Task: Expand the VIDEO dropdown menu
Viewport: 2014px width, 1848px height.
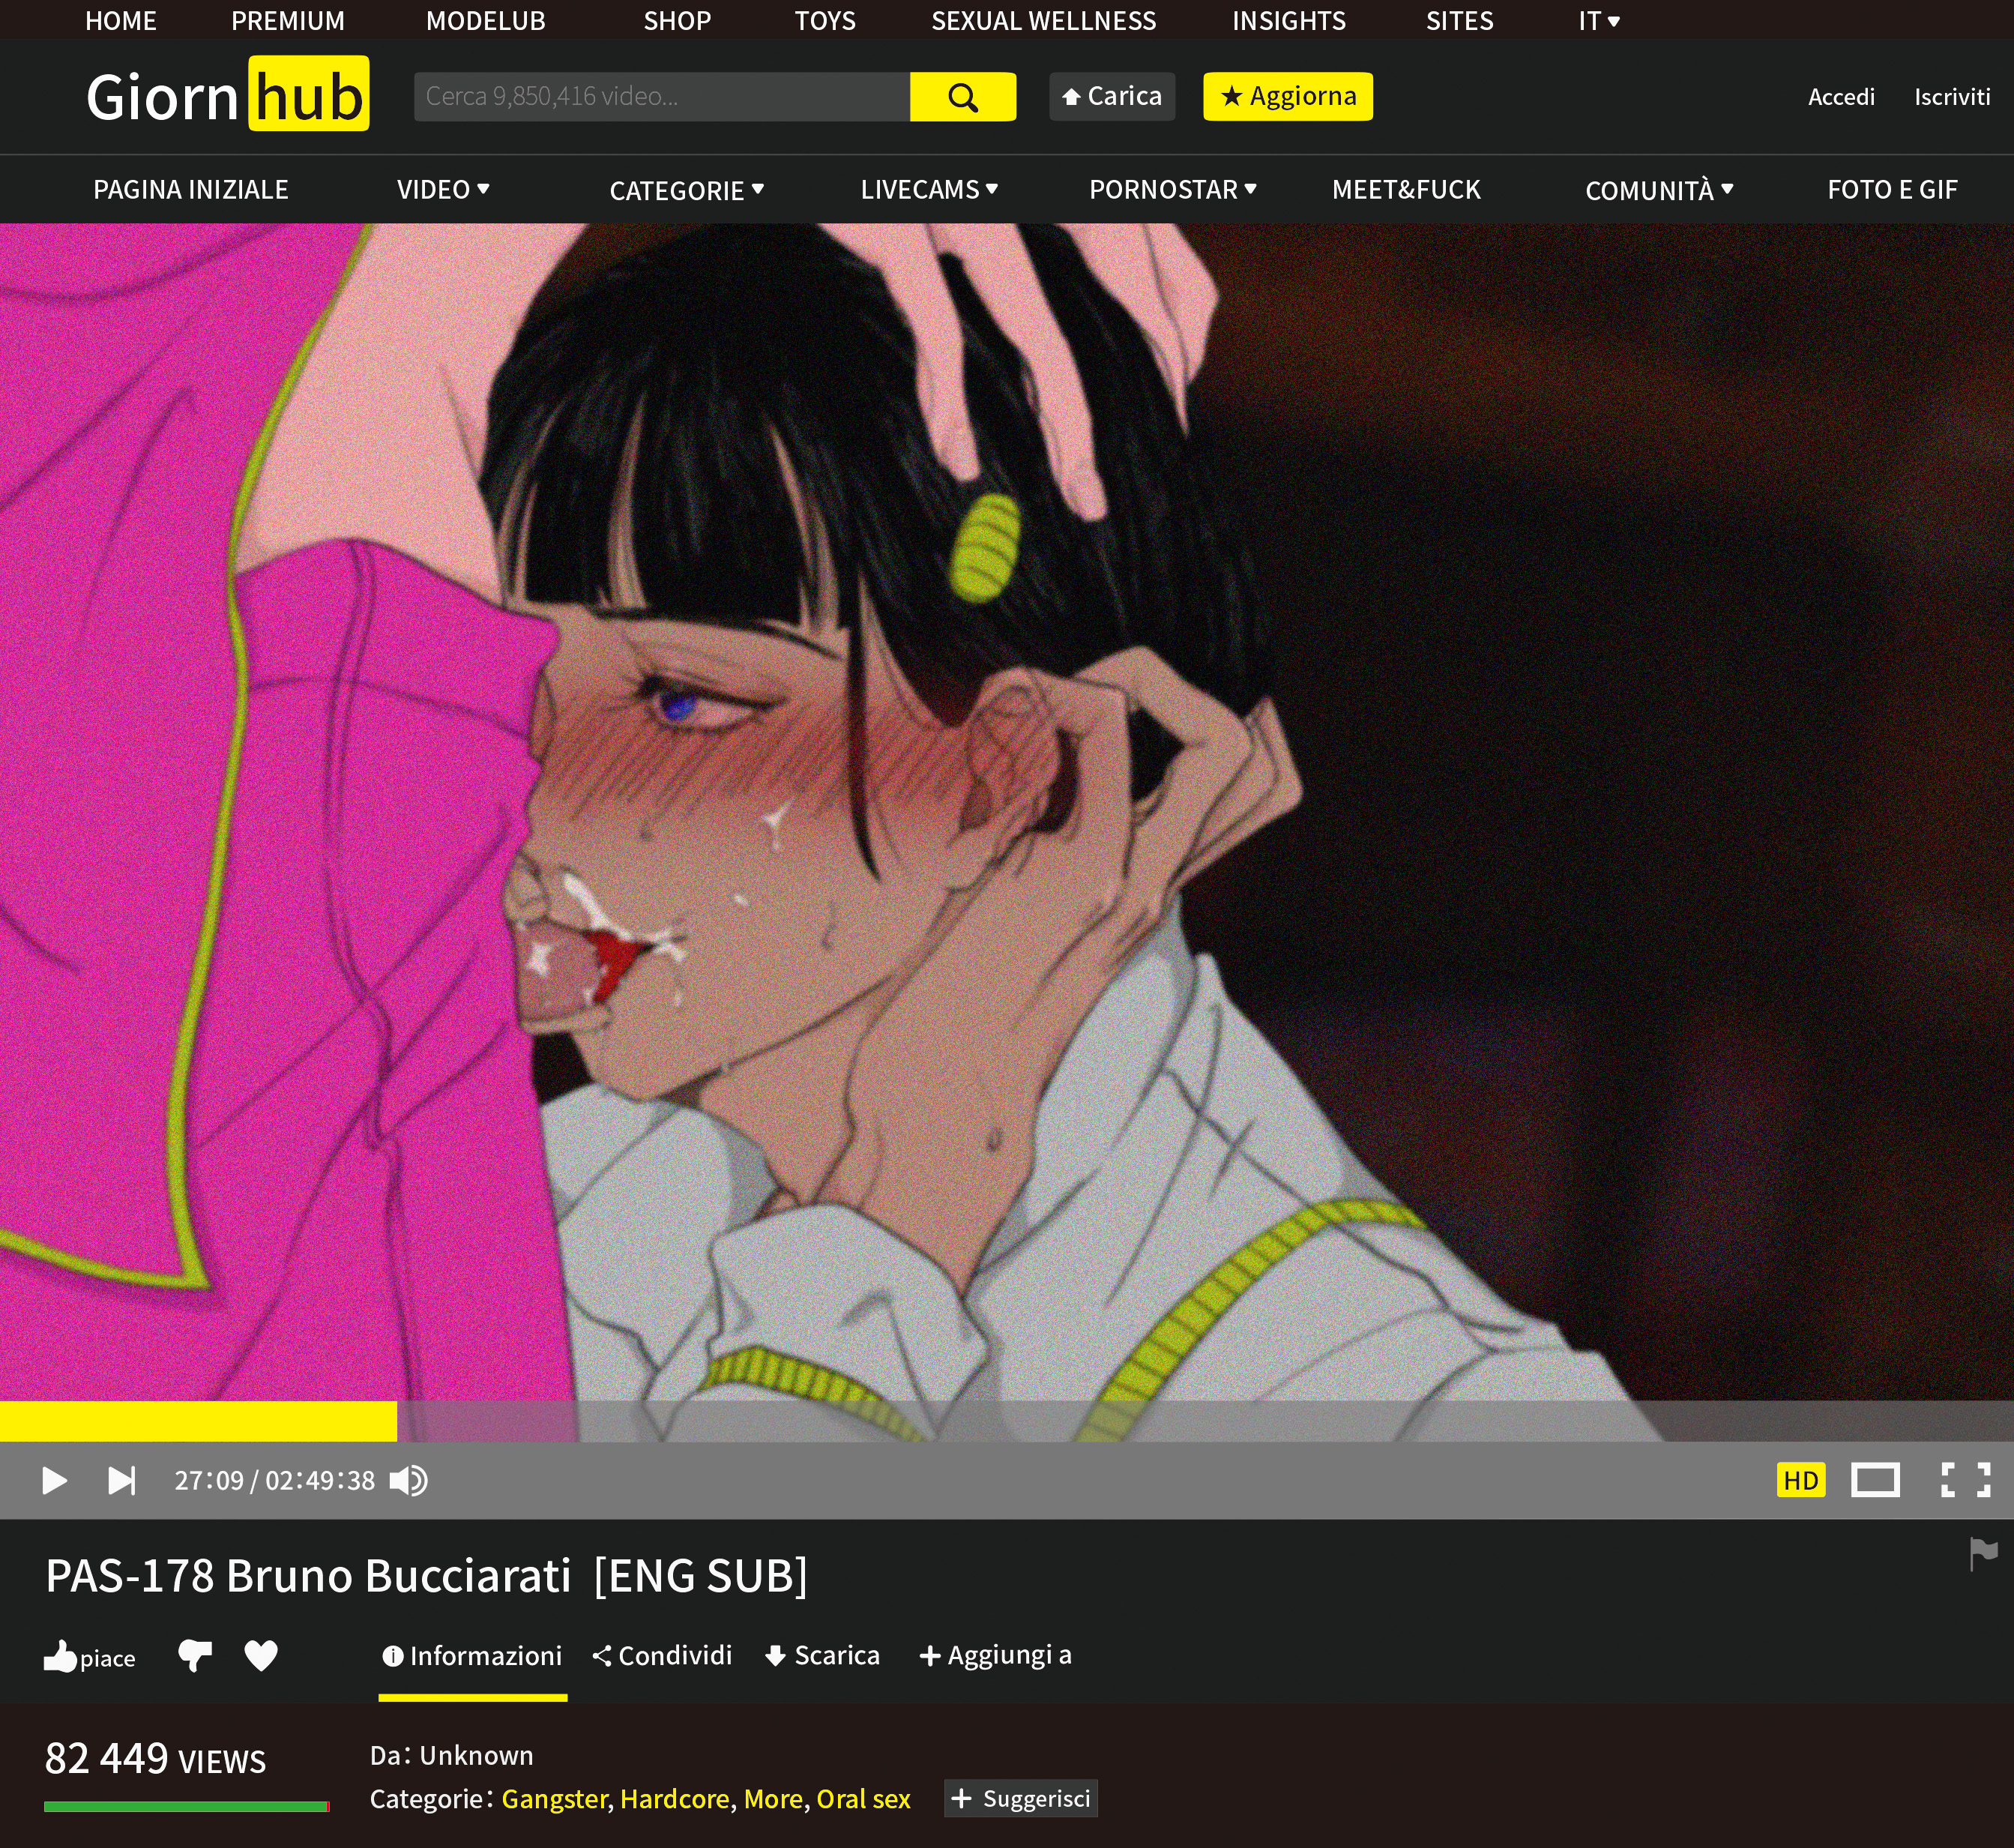Action: click(442, 189)
